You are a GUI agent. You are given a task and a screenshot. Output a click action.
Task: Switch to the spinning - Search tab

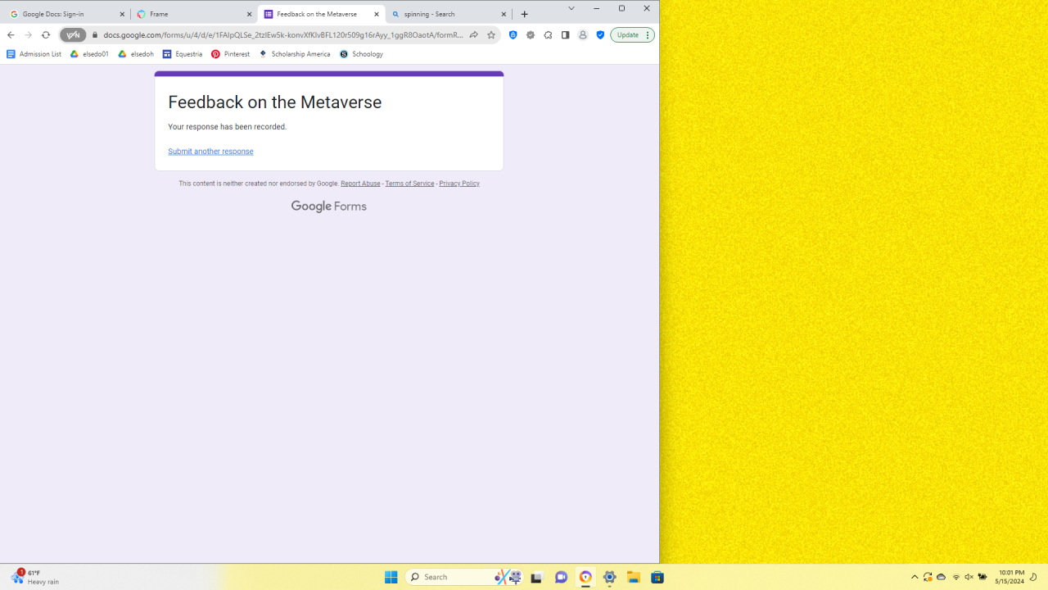pyautogui.click(x=449, y=14)
